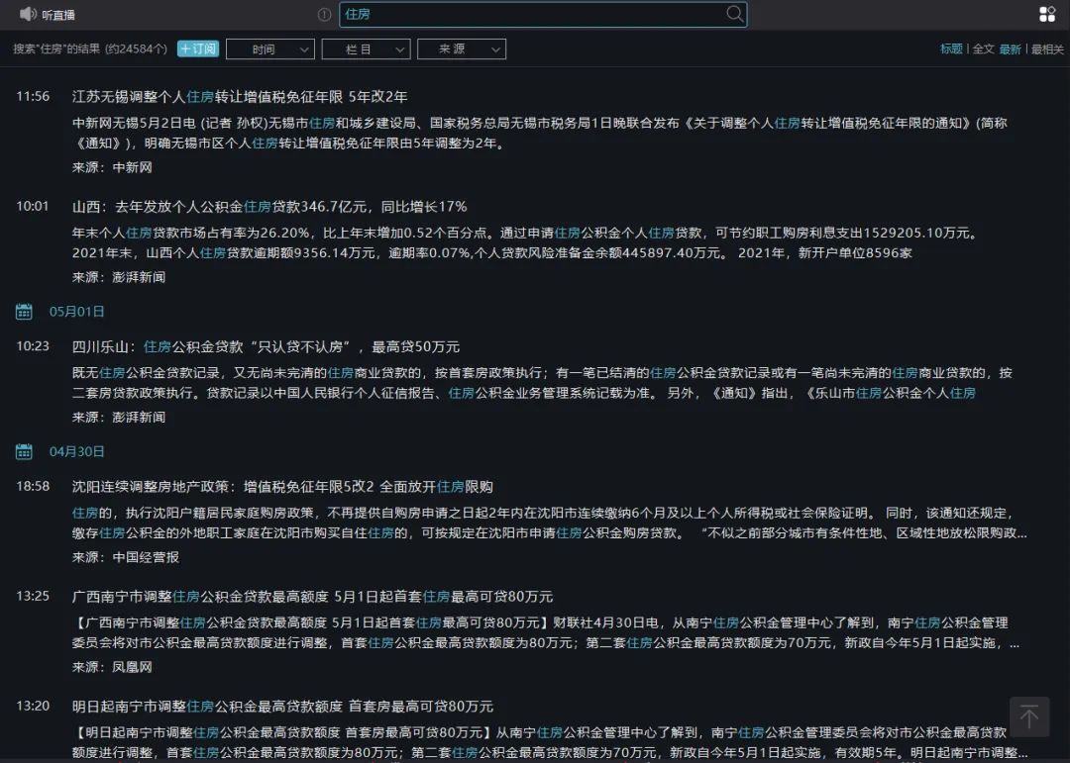Image resolution: width=1070 pixels, height=763 pixels.
Task: Sort results by 最相关
Action: 1047,49
